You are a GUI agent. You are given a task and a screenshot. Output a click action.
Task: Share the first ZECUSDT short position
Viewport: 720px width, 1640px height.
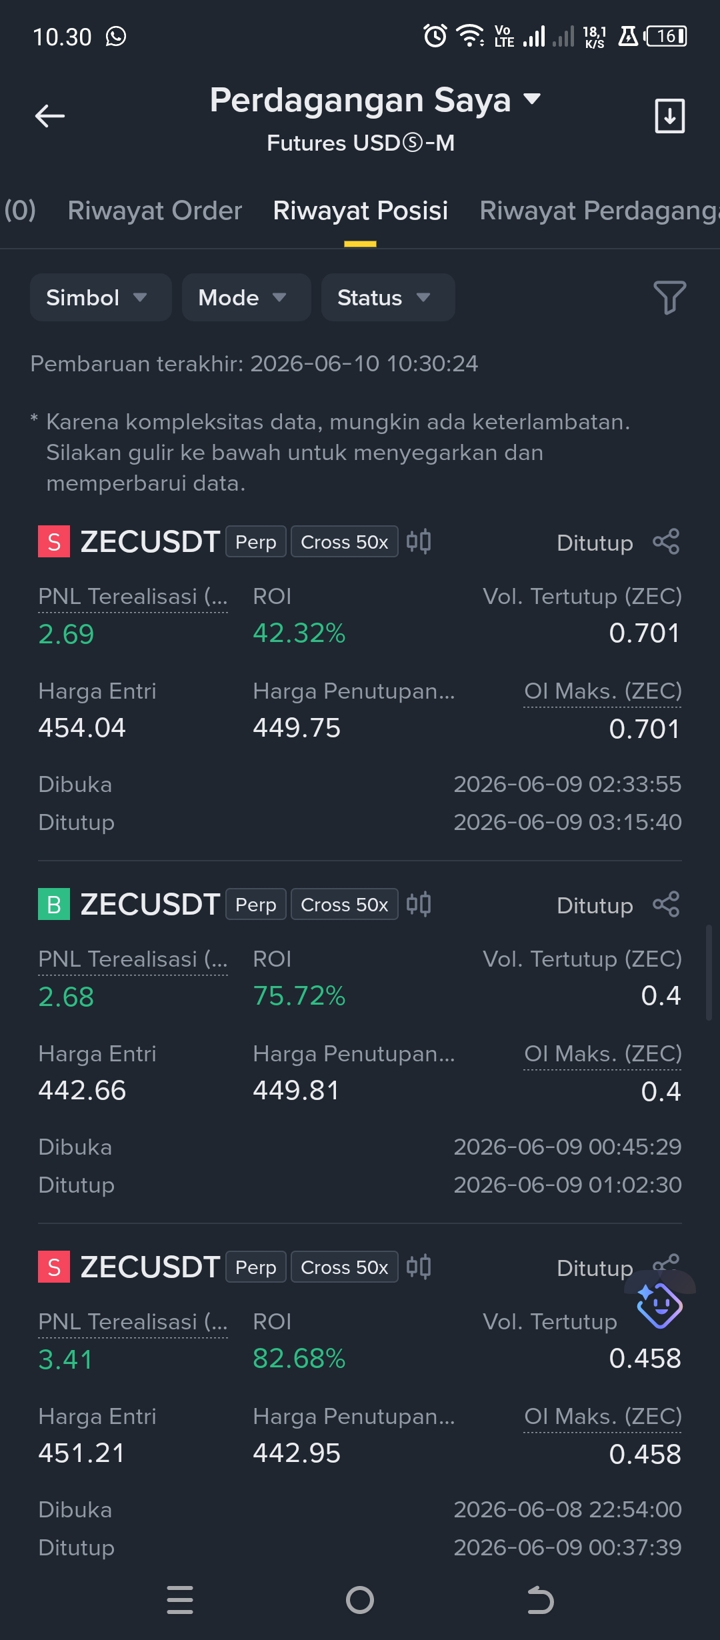[666, 541]
